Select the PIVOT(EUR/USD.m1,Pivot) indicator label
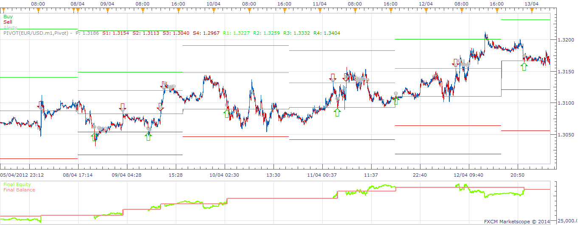This screenshot has height=225, width=578. click(x=37, y=33)
